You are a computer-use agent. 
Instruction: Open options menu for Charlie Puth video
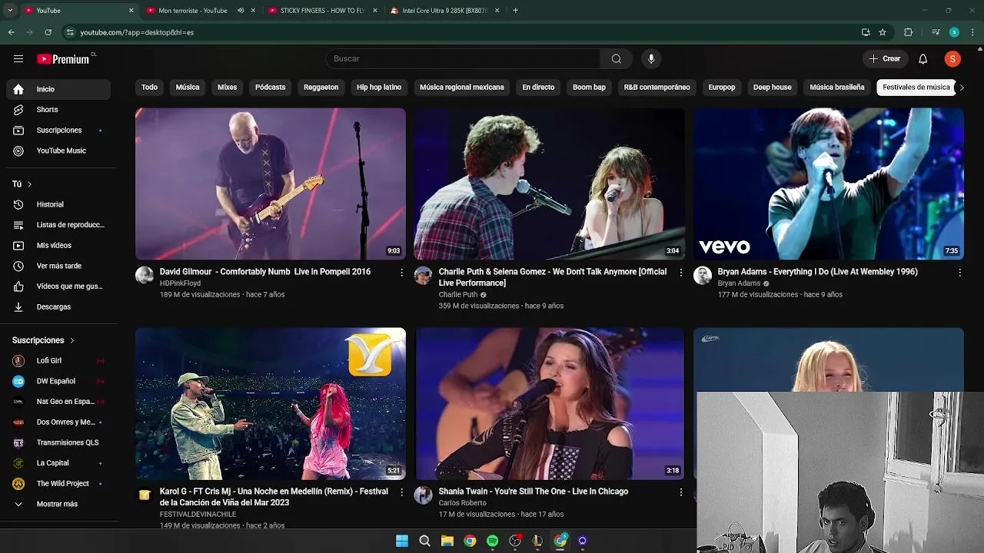680,272
